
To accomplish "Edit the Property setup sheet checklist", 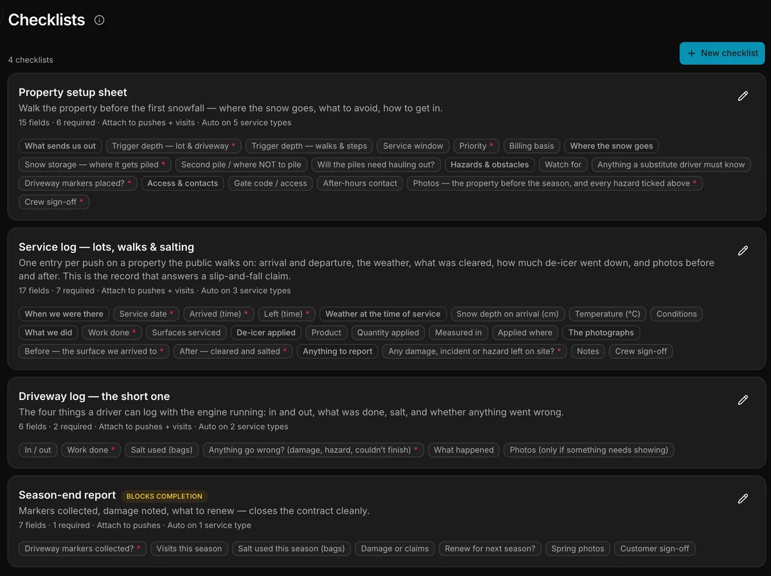I will pos(743,96).
